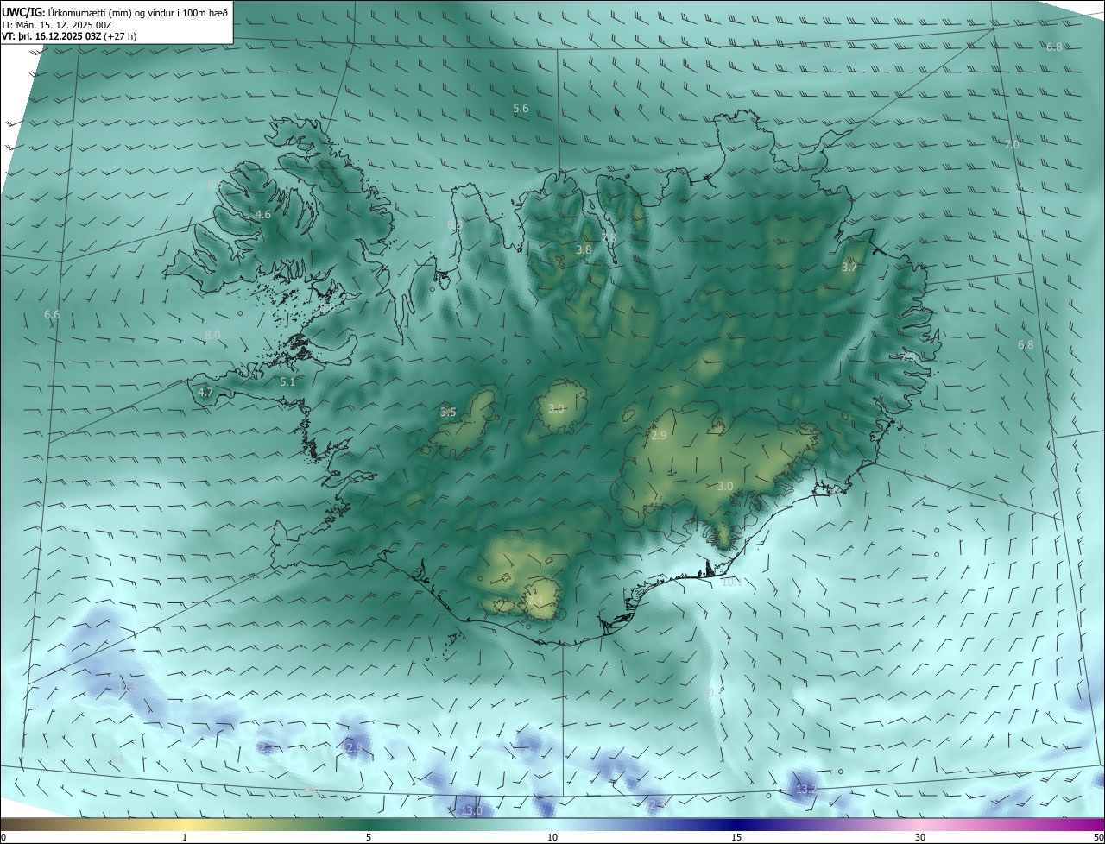This screenshot has height=844, width=1105.
Task: Click the 10.1 value off the southeast coast
Action: click(x=731, y=583)
